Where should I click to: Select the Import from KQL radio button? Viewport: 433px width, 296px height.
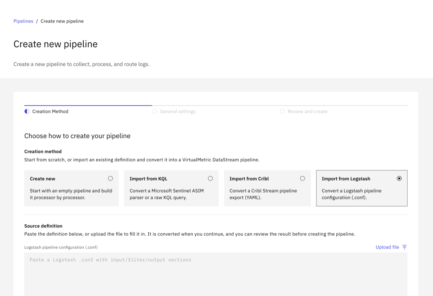point(210,178)
